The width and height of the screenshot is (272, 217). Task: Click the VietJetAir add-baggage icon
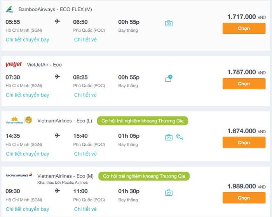(x=169, y=79)
